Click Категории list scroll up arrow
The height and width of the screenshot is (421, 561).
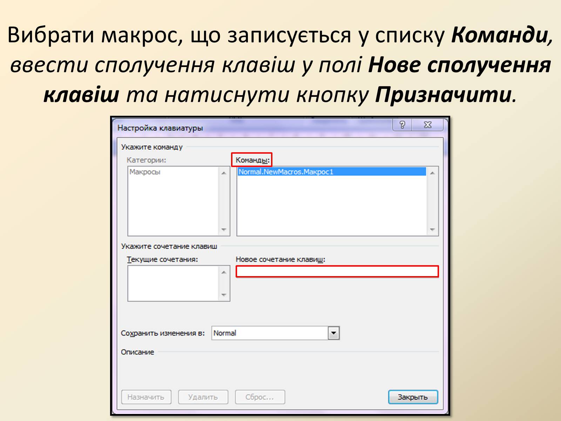click(224, 173)
